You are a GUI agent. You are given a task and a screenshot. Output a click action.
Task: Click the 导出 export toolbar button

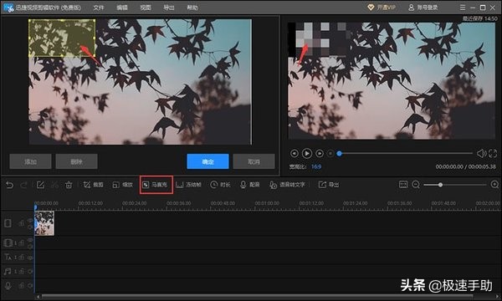[x=329, y=185]
